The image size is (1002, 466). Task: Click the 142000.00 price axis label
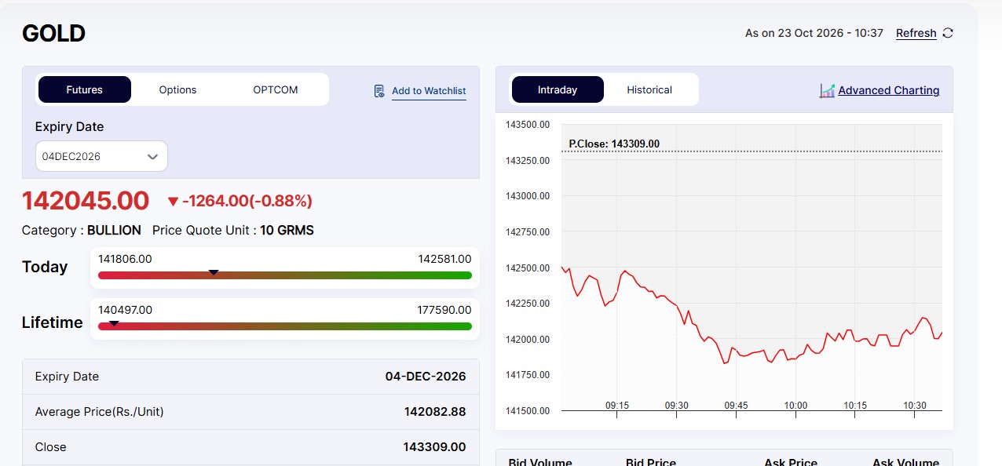click(x=528, y=340)
